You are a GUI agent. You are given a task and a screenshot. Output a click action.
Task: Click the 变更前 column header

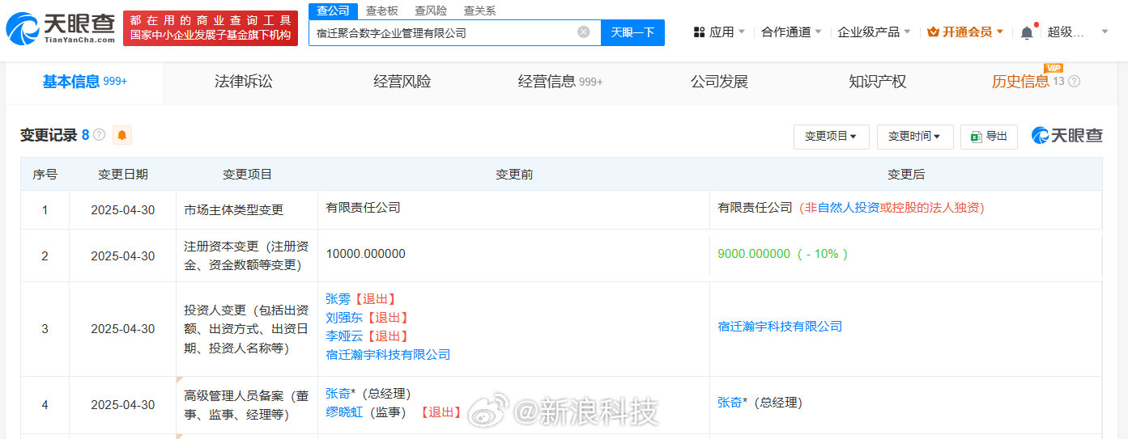(514, 175)
